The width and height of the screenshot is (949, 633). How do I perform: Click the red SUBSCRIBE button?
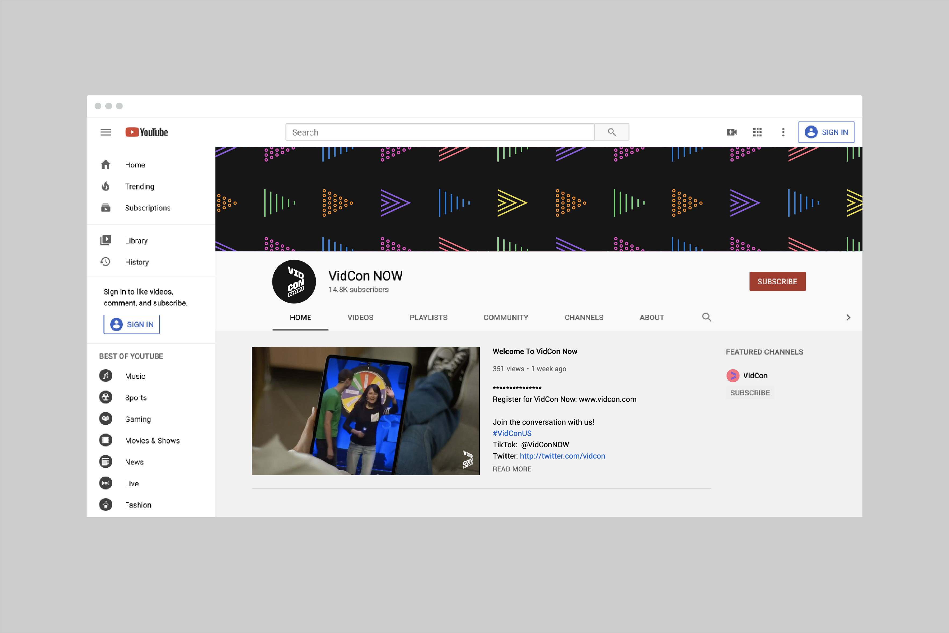(x=778, y=281)
